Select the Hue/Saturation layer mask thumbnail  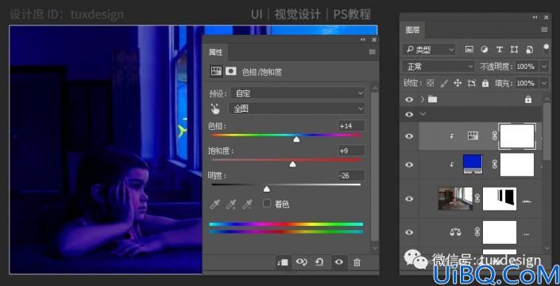[x=517, y=136]
